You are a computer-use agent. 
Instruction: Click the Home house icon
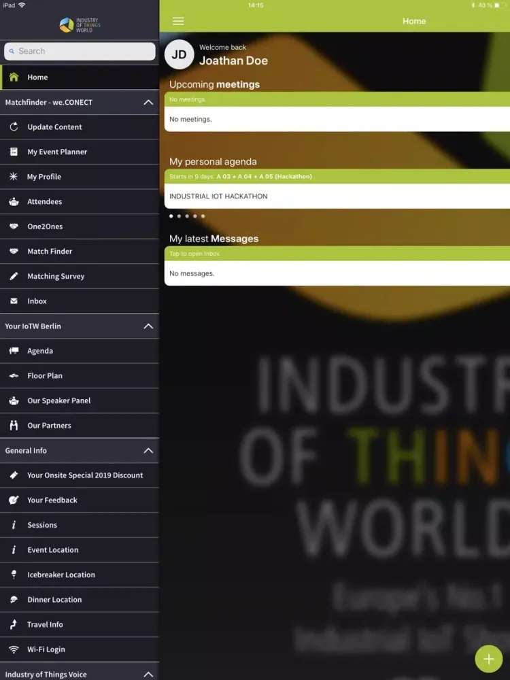(14, 77)
